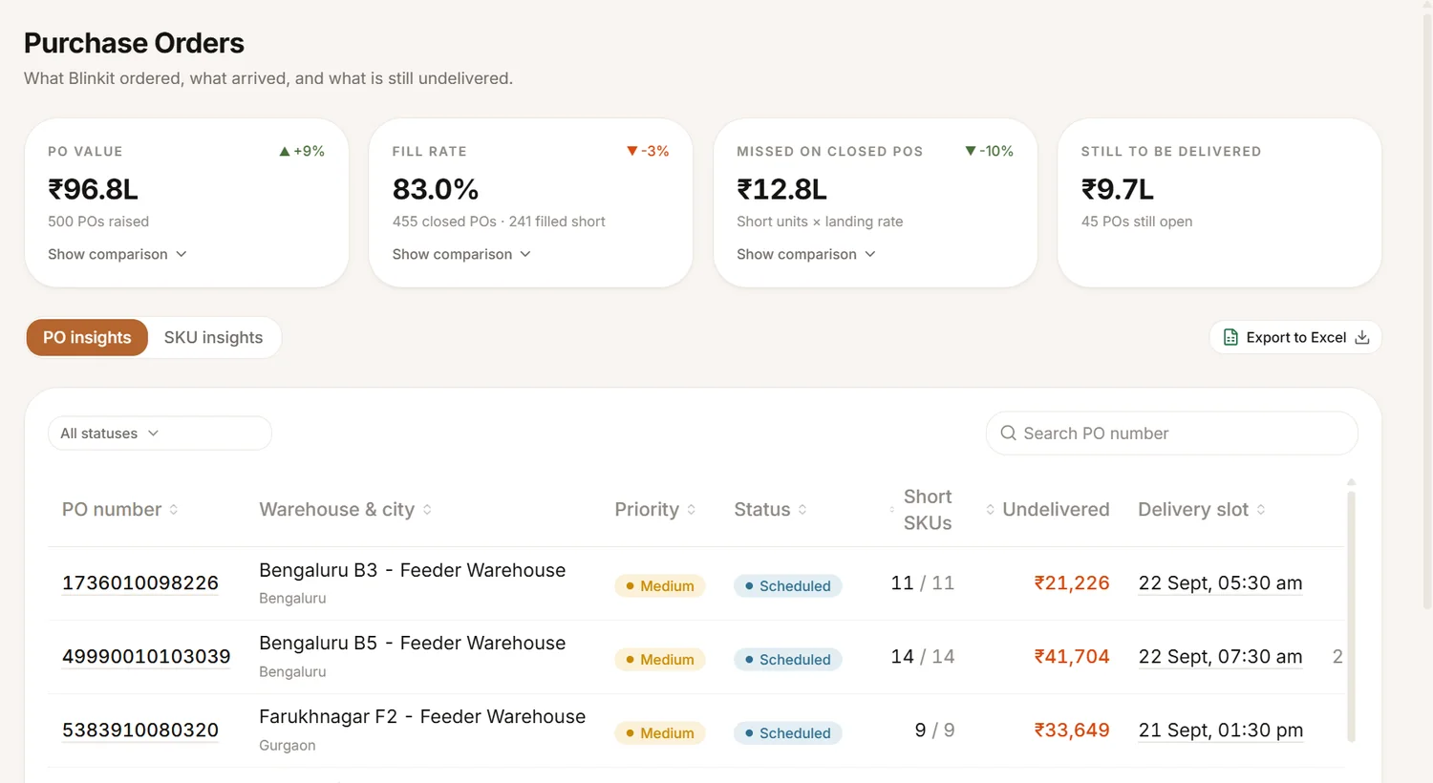Viewport: 1433px width, 783px height.
Task: Expand Show comparison under PO Value
Action: click(118, 254)
